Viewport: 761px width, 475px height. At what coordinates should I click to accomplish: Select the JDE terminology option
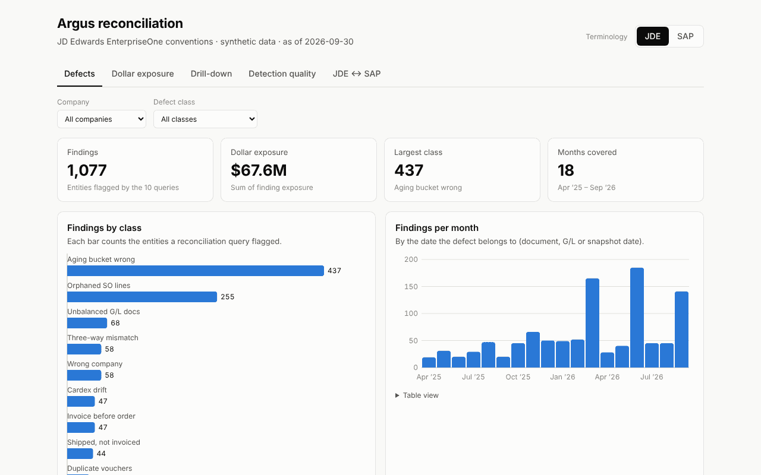[653, 36]
